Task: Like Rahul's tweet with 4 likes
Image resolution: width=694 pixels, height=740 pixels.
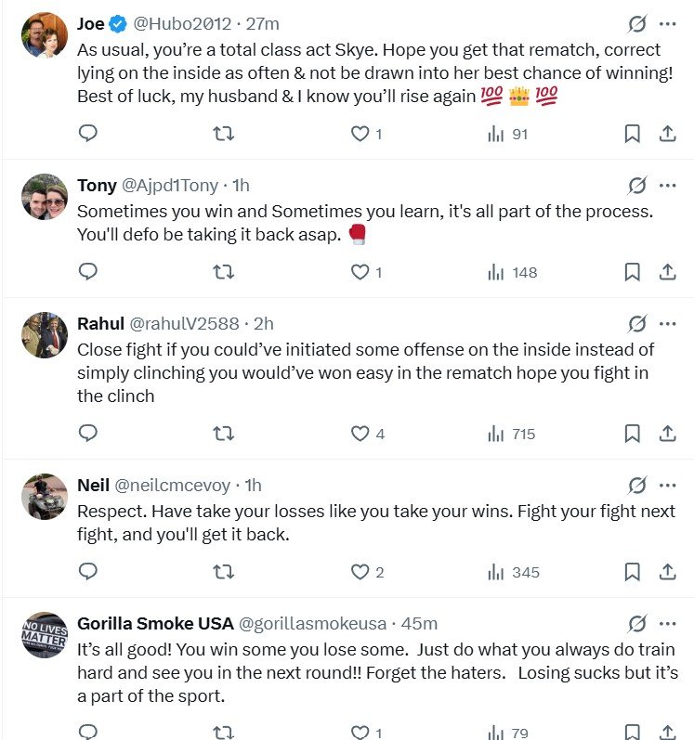Action: (360, 434)
